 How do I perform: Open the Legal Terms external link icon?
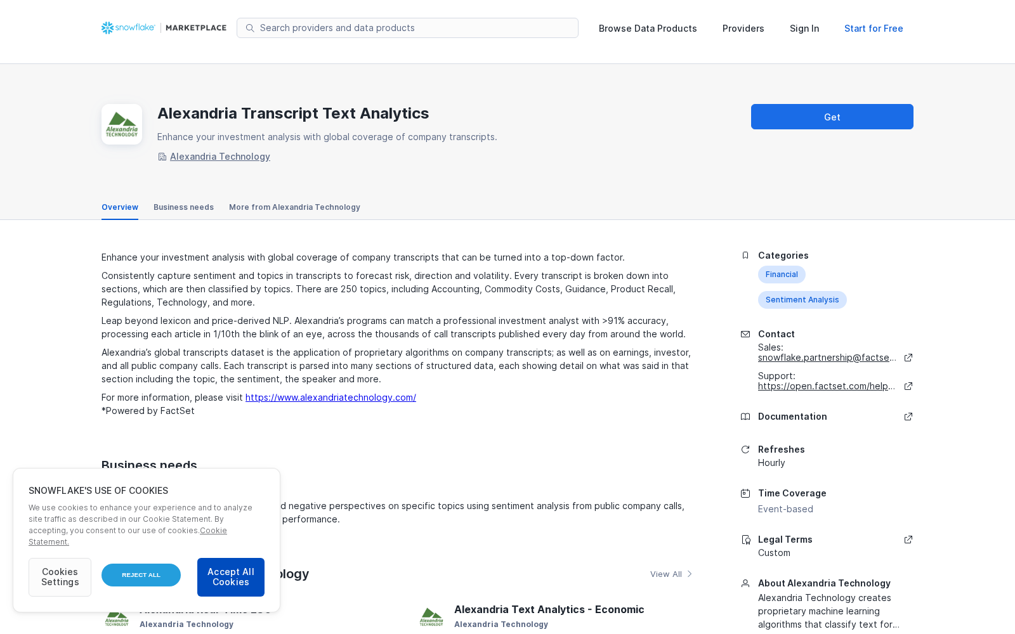[908, 540]
